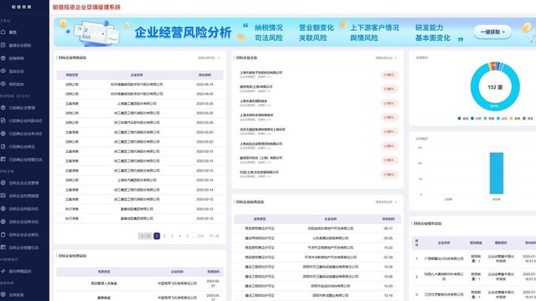The image size is (536, 301).
Task: Open company 睿诺医疗科技(上海)有限公司
Action: point(261,158)
